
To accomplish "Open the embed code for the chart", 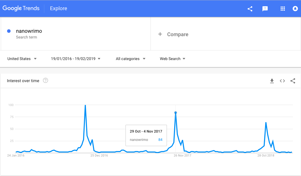I will (282, 81).
